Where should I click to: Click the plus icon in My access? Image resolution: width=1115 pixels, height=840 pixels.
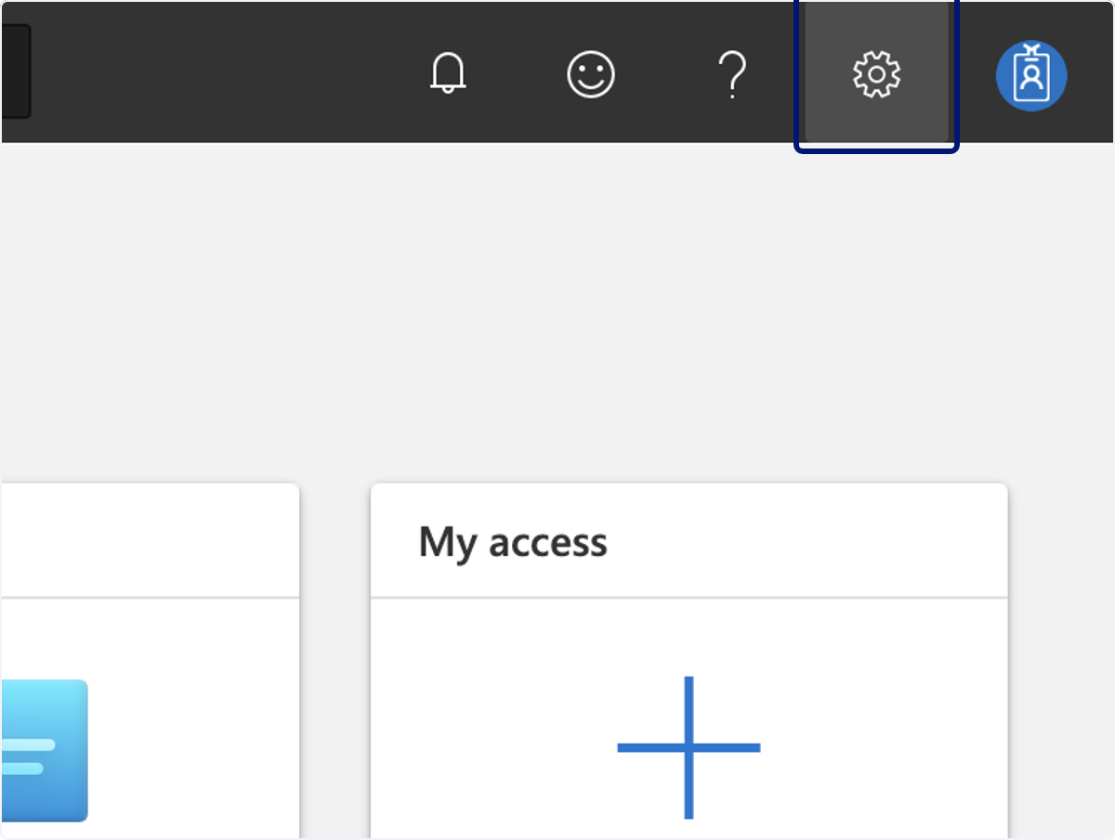click(689, 747)
